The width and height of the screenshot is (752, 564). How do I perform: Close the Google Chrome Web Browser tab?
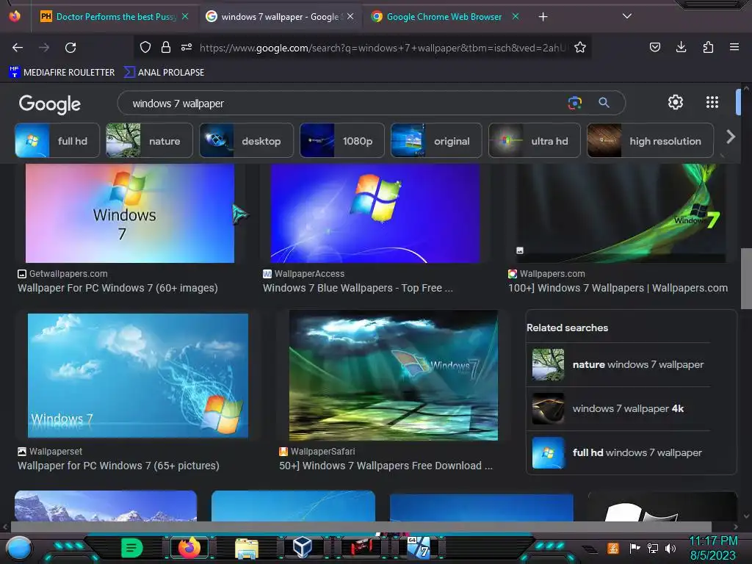[x=516, y=16]
